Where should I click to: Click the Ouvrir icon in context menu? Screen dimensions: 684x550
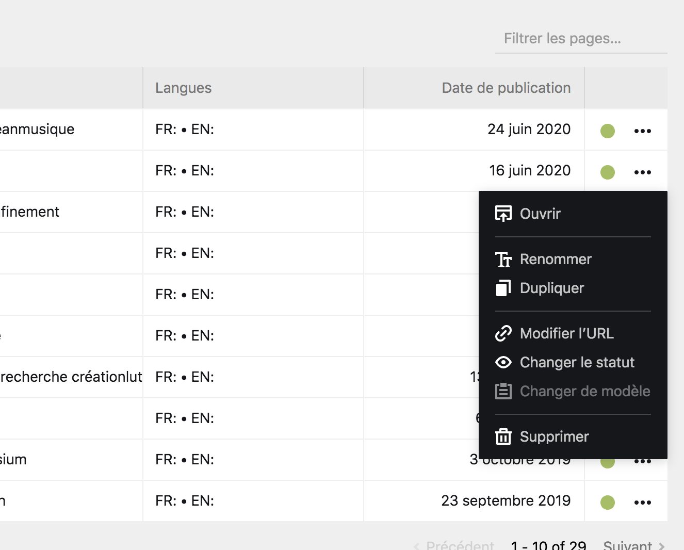tap(503, 214)
